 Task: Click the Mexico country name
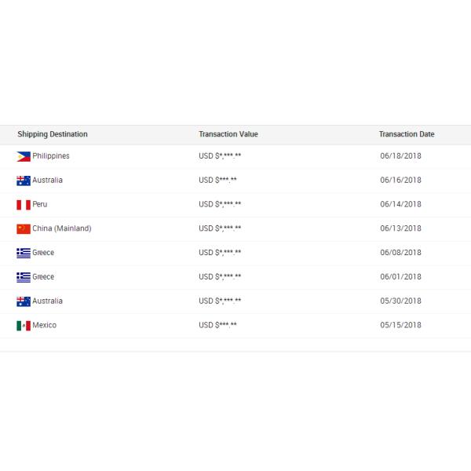click(45, 325)
